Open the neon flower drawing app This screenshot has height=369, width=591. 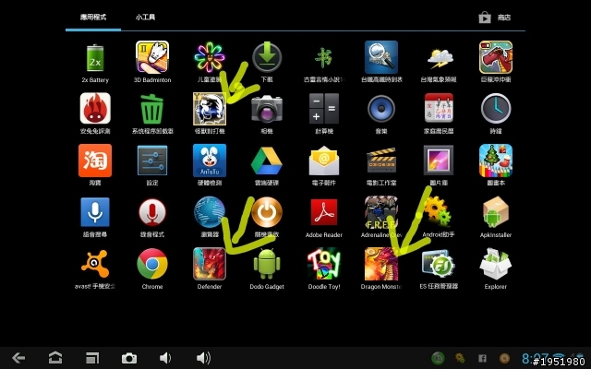[x=210, y=57]
